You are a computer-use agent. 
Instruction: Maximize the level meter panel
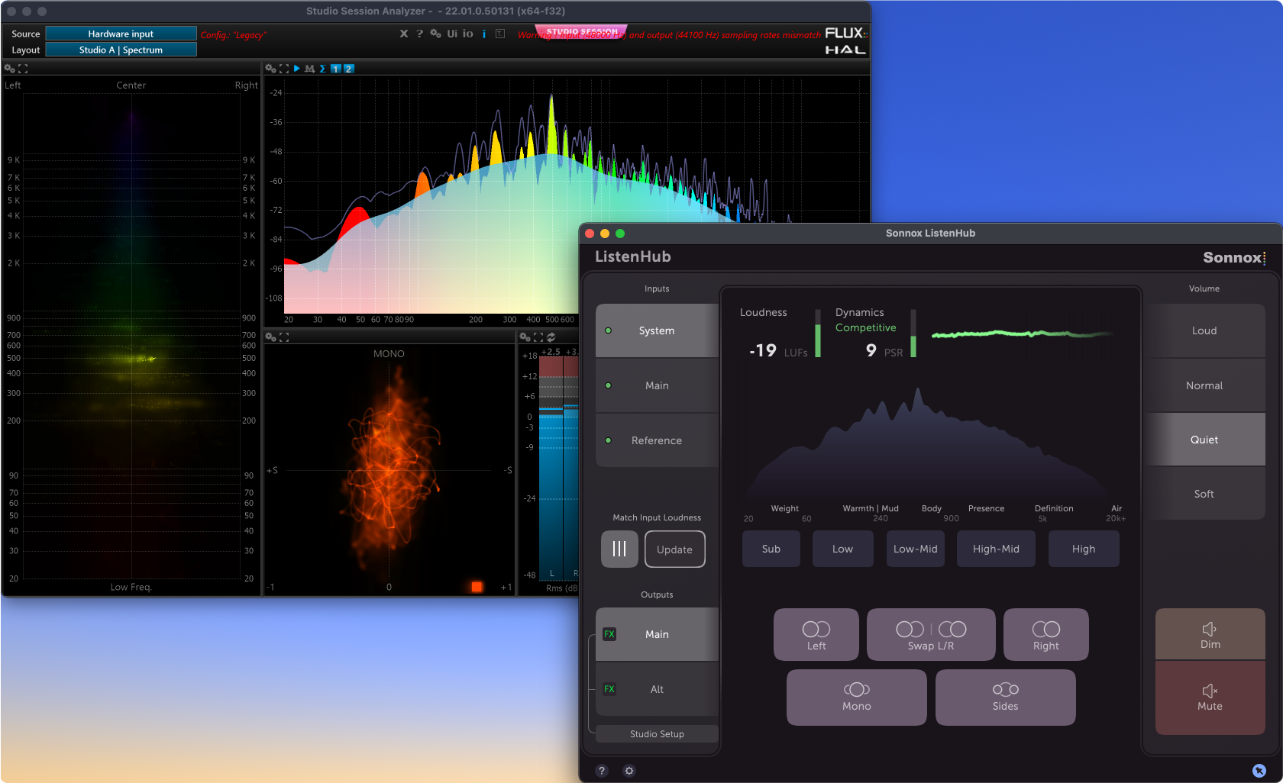click(538, 337)
